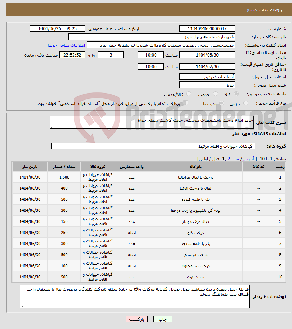Click the quantity 250 cell

pos(64,233)
